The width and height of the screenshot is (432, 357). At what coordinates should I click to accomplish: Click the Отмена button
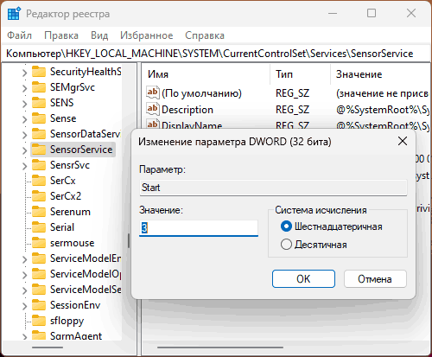[375, 278]
